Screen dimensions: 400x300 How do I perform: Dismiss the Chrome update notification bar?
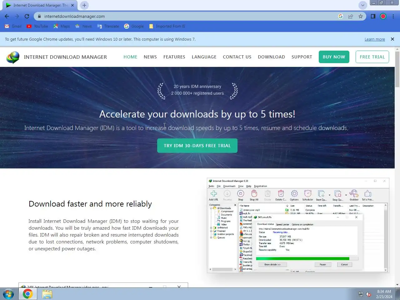[x=392, y=39]
